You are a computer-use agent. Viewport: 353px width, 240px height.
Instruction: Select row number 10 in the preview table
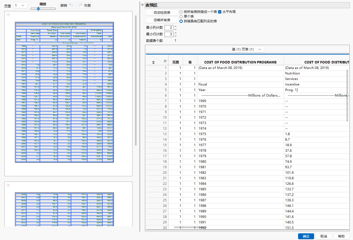point(157,118)
